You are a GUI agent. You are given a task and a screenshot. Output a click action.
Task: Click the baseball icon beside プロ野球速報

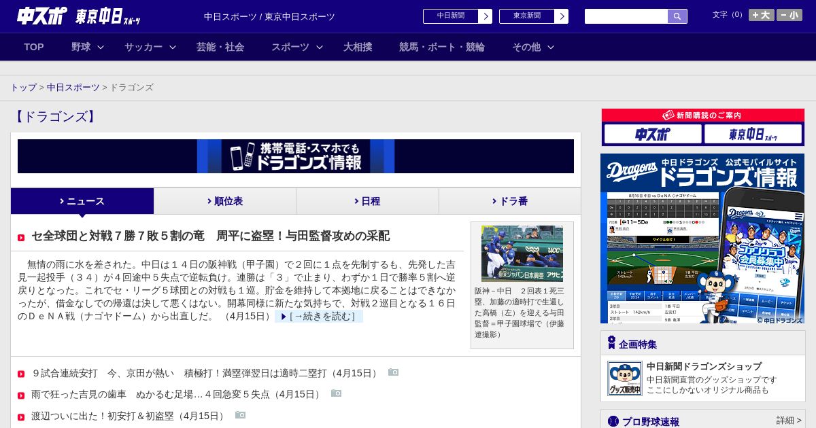(613, 421)
